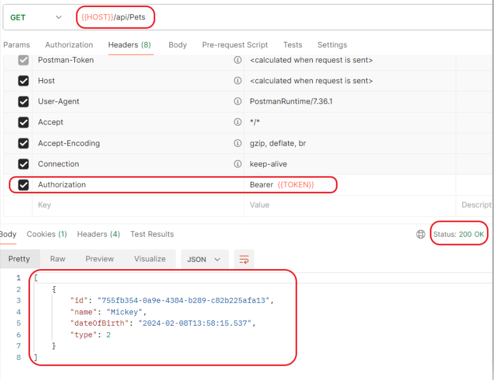494x380 pixels.
Task: Expand the JSON format dropdown
Action: point(204,259)
